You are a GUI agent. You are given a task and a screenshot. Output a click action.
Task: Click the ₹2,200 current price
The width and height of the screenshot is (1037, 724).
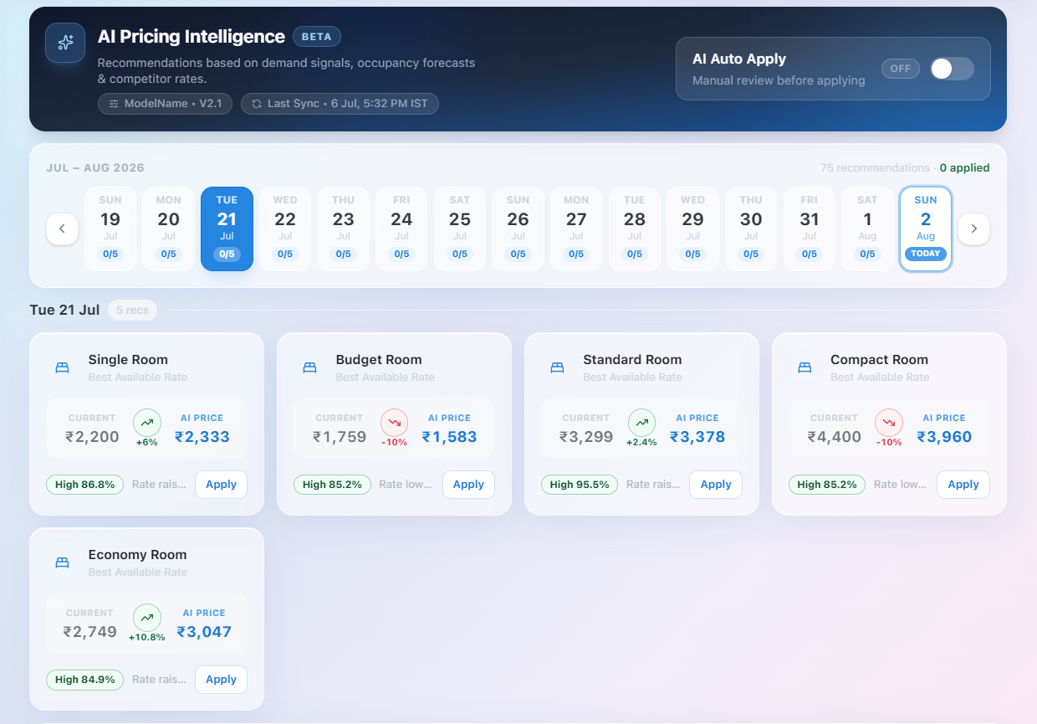click(92, 437)
